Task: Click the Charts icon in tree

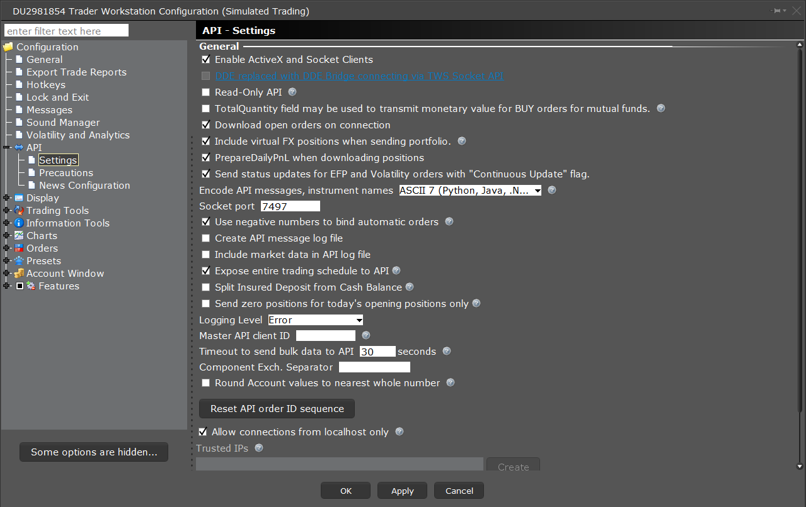Action: click(19, 236)
